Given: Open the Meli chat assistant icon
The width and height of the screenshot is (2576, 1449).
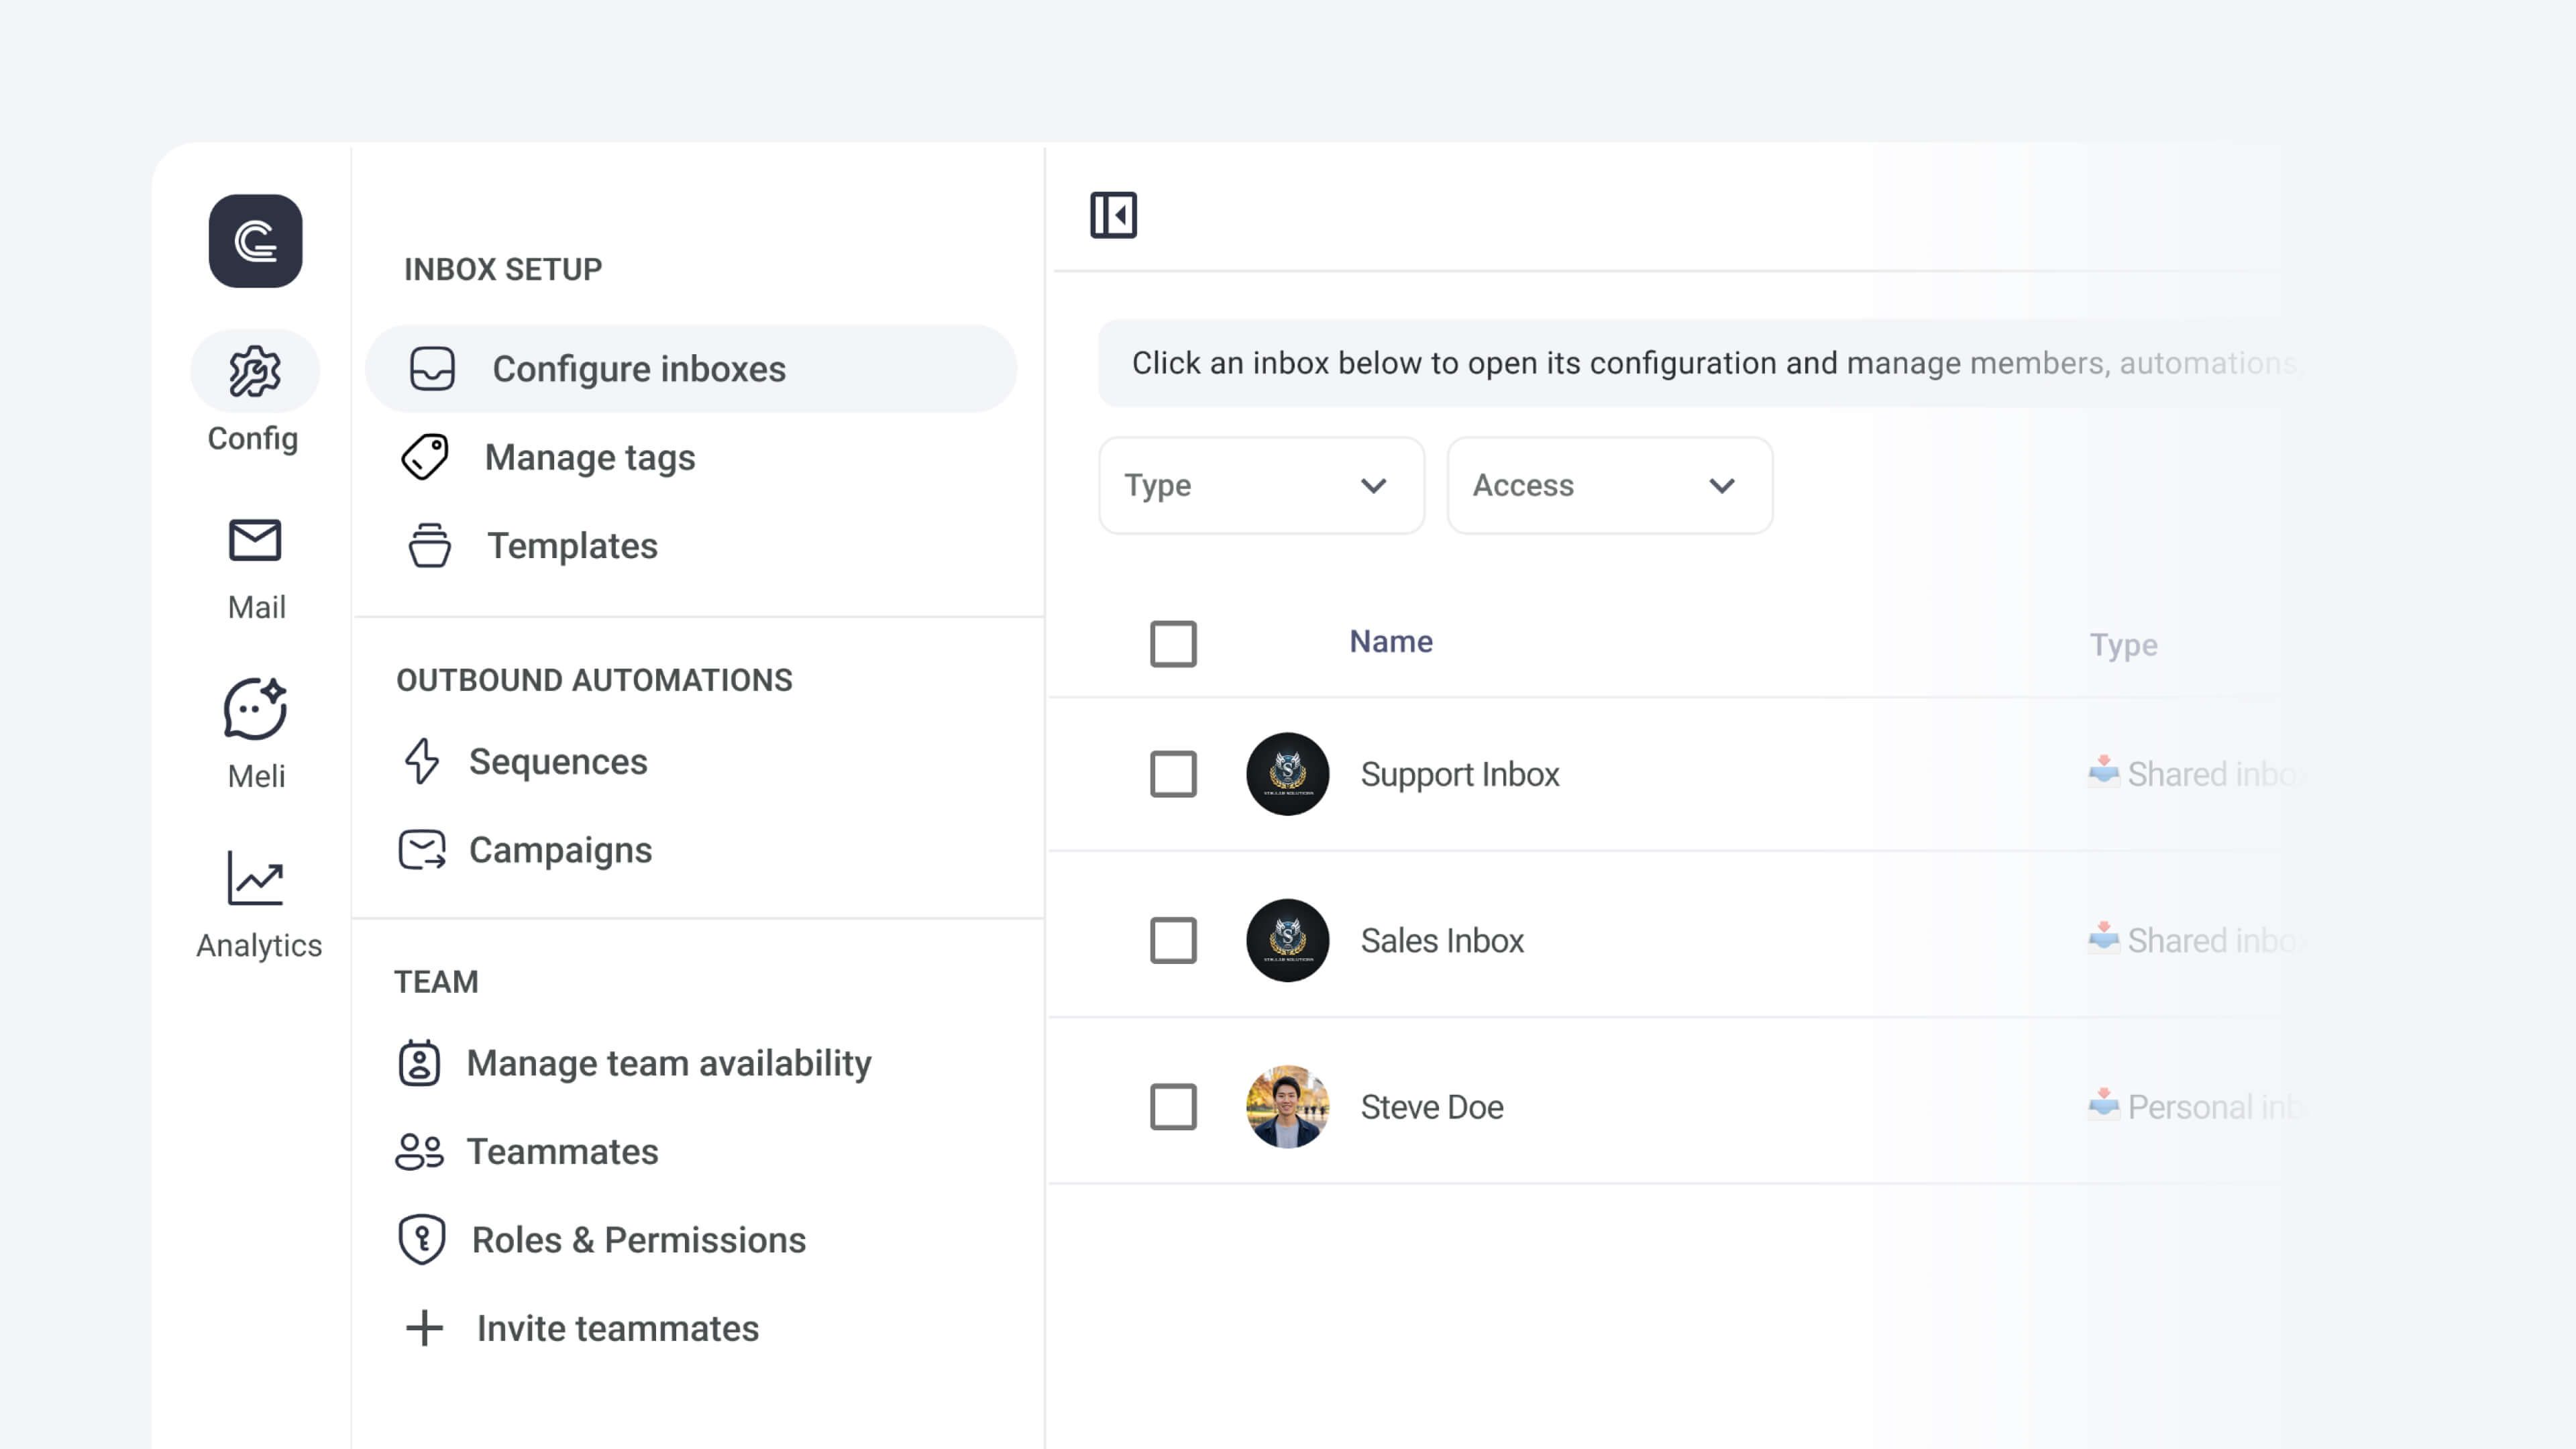Looking at the screenshot, I should click(255, 709).
